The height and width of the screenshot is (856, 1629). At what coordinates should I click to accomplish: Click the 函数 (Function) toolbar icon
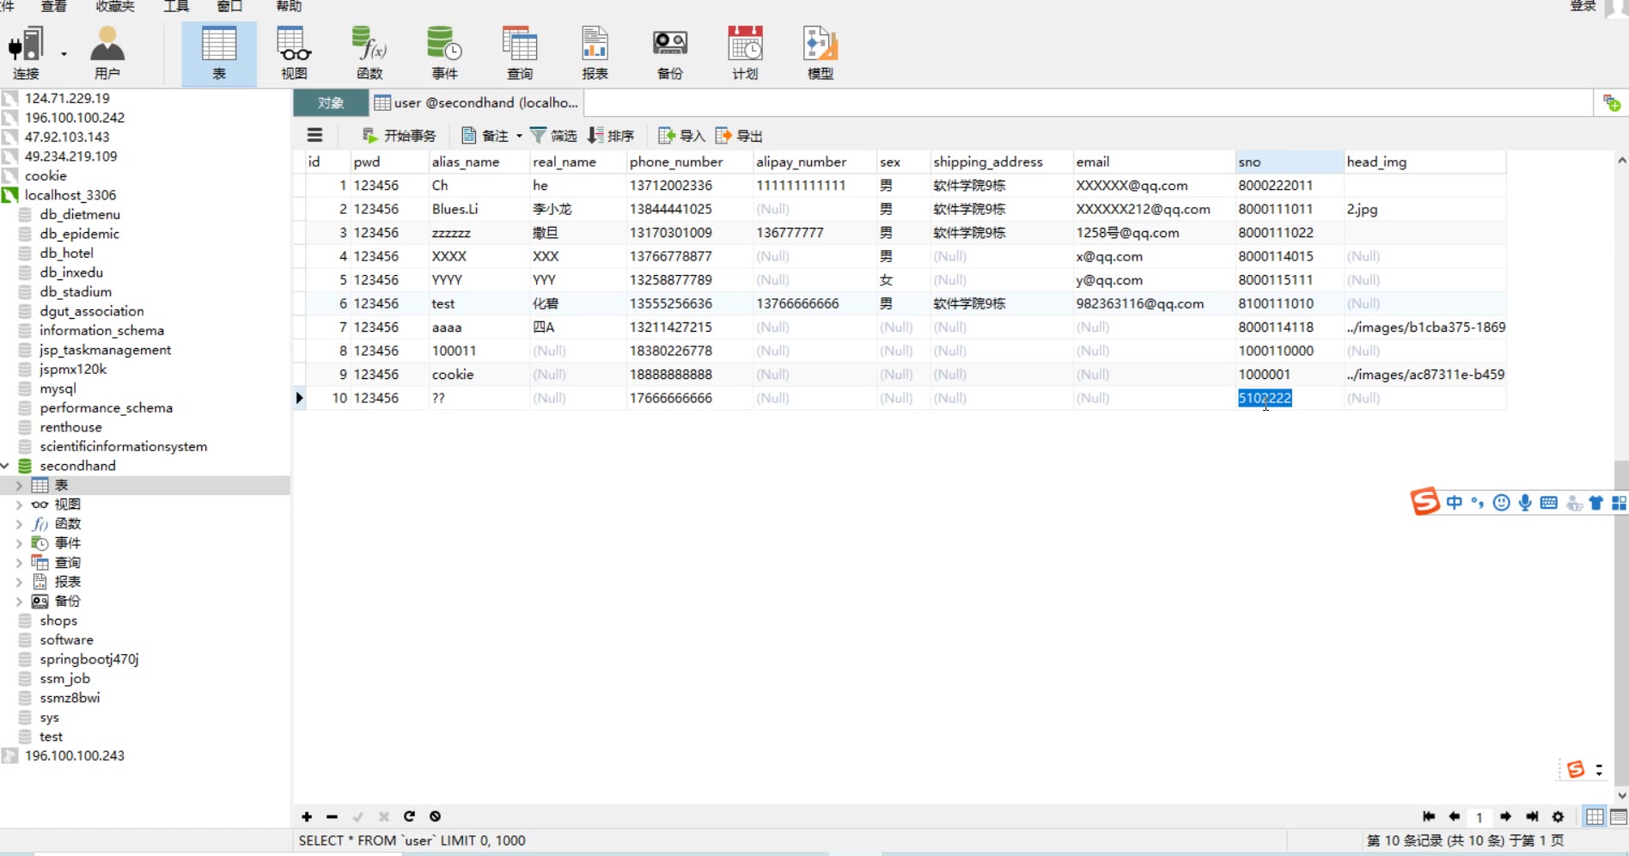point(369,52)
